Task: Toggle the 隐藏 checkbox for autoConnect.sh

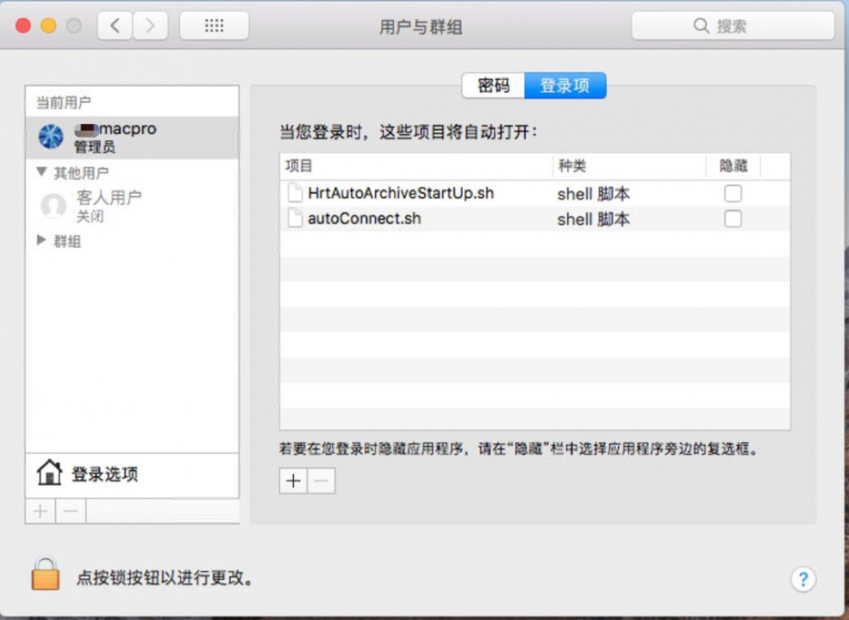Action: tap(732, 218)
